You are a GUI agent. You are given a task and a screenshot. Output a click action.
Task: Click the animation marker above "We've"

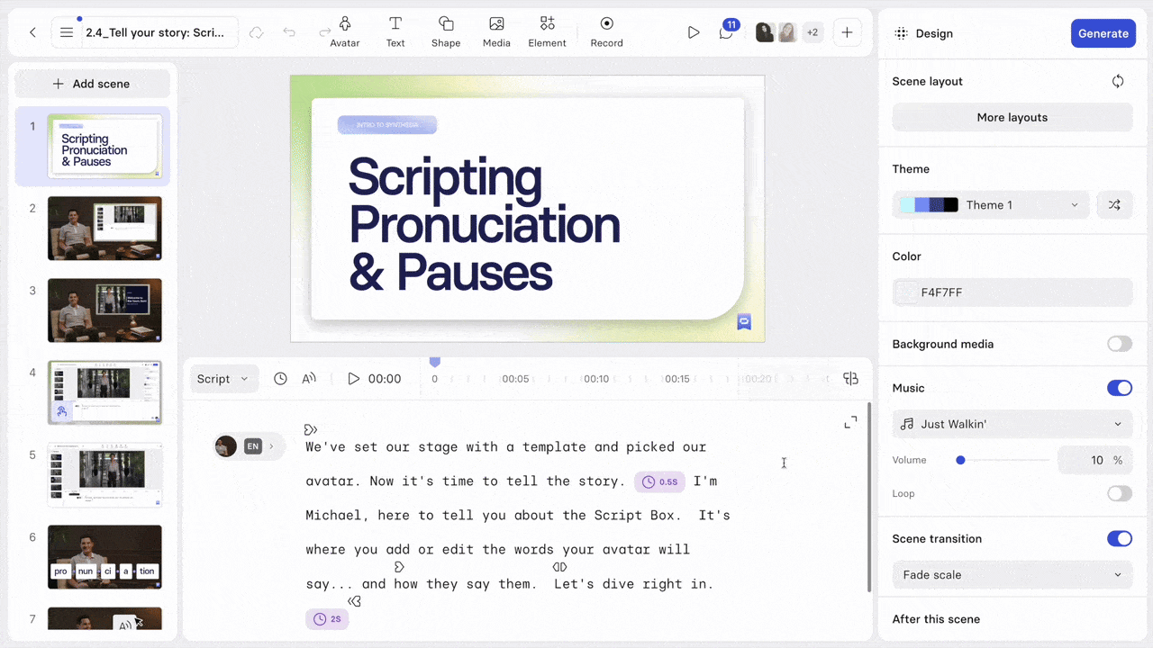tap(311, 429)
